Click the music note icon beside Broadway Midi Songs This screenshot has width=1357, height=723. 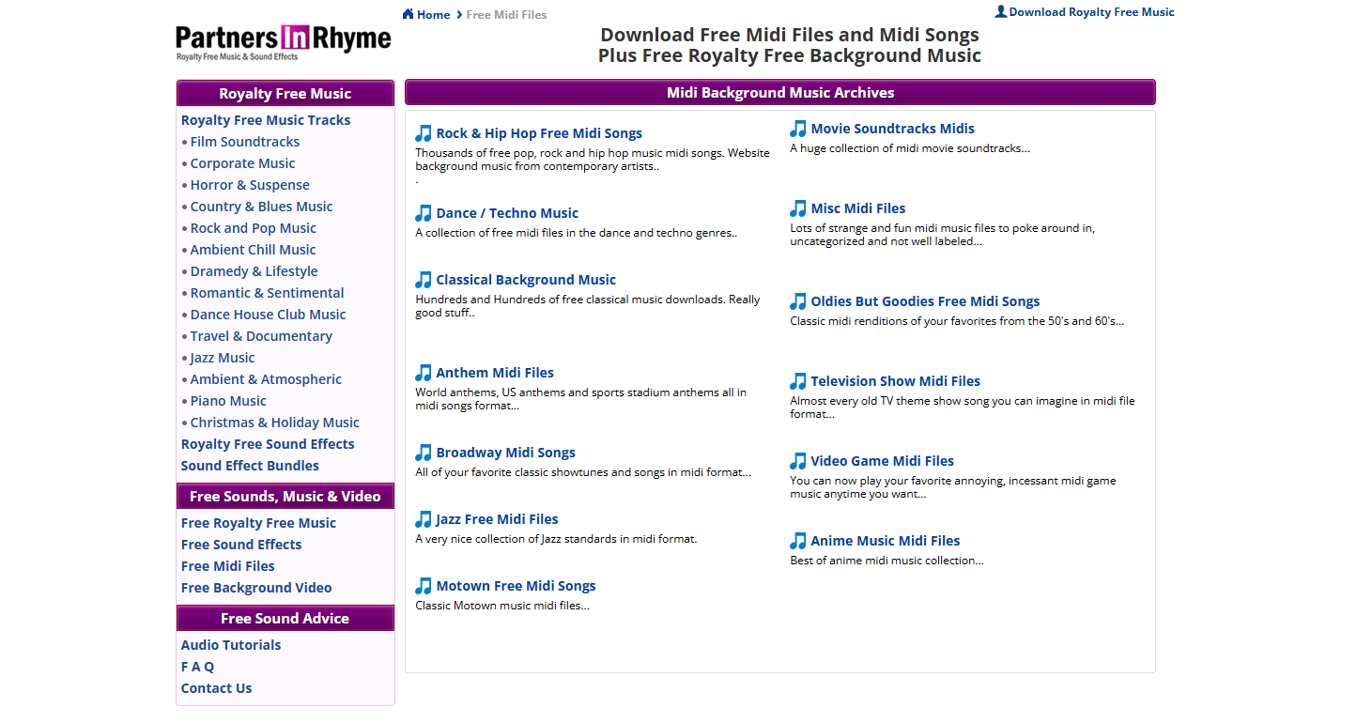coord(424,452)
